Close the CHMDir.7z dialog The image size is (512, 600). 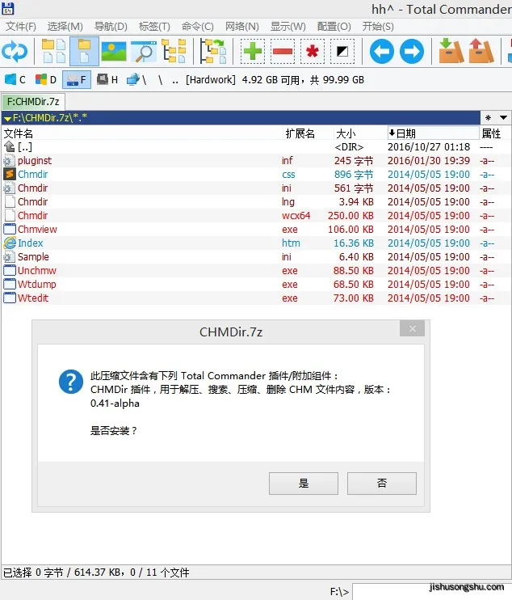pyautogui.click(x=413, y=328)
